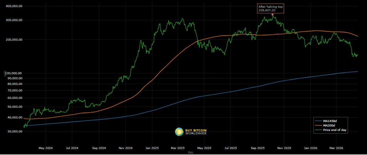
Task: Click the Mar 2026 x-axis label
Action: click(x=336, y=148)
